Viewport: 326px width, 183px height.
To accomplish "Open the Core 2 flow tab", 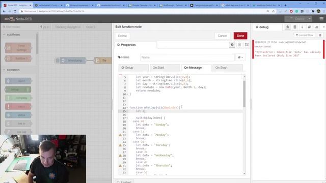I will (x=91, y=27).
